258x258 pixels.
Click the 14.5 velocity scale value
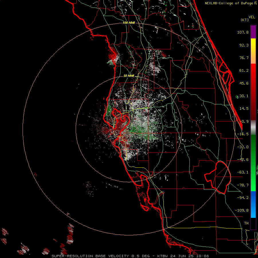pos(244,109)
